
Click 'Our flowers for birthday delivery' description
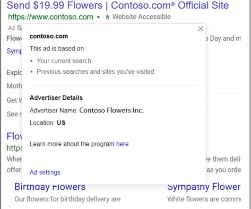click(x=68, y=199)
